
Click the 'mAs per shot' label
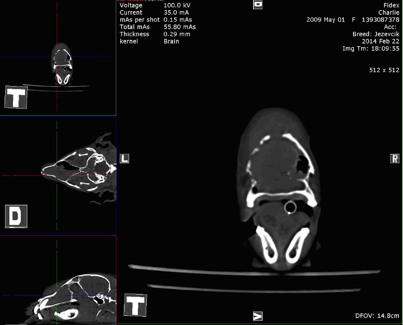coord(140,20)
